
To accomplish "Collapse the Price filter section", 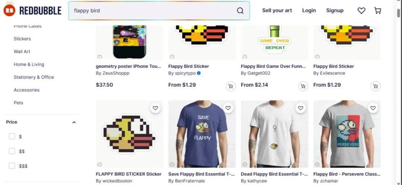I will [x=74, y=122].
